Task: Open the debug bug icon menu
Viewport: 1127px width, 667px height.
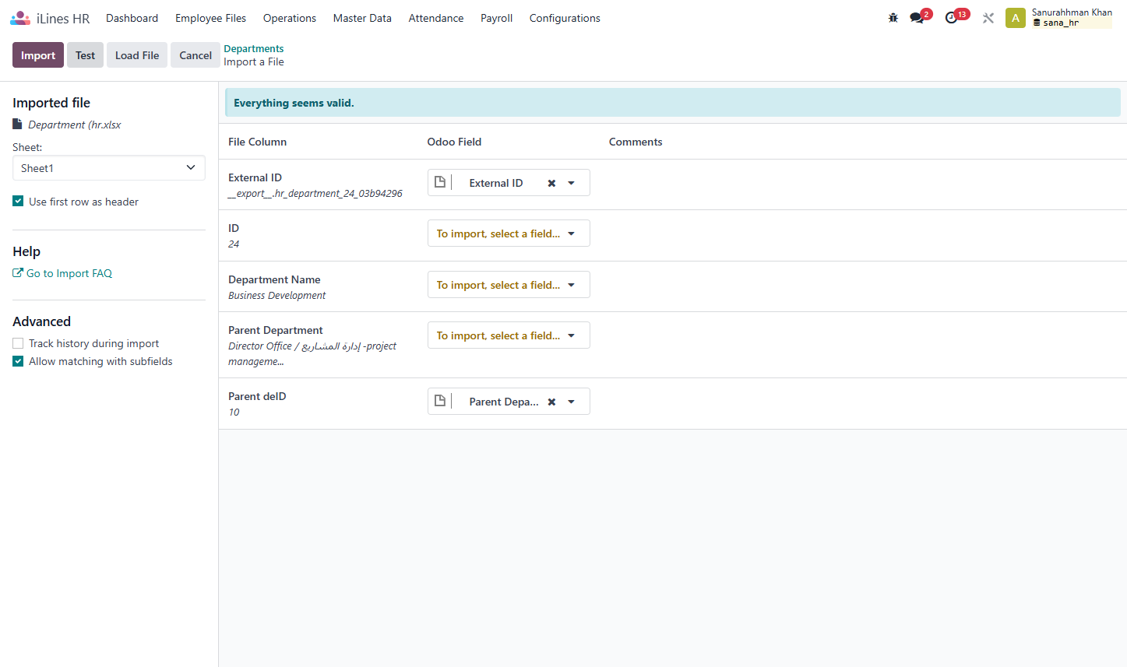Action: (893, 18)
